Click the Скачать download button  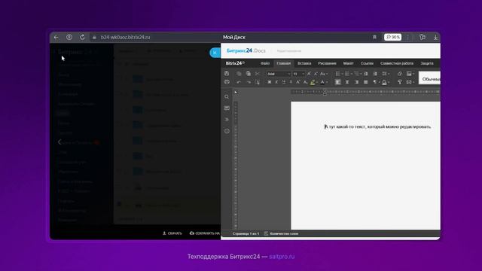(x=172, y=233)
